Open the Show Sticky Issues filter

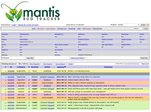point(62,45)
